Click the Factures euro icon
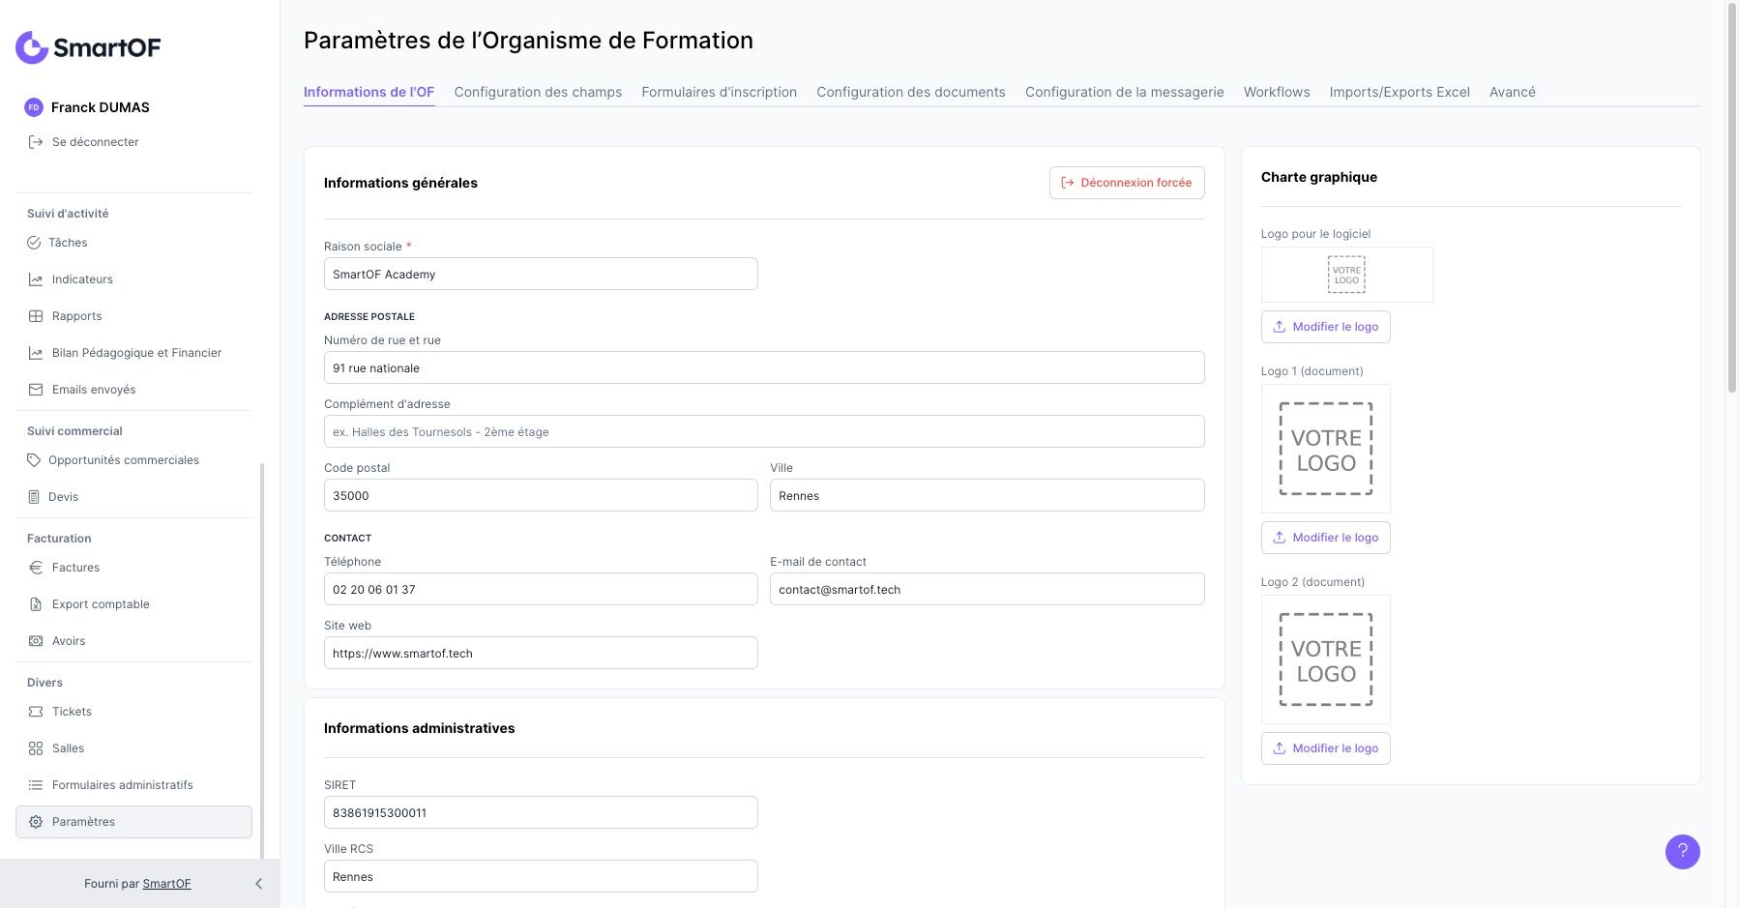 pos(36,568)
